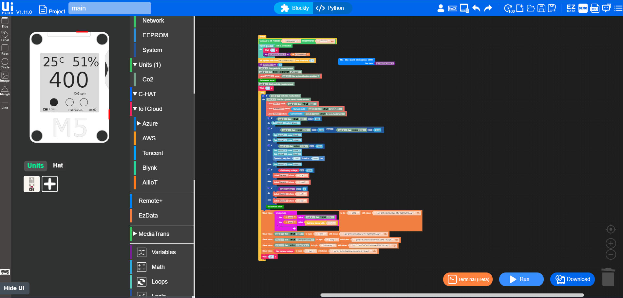
Task: Open the EZ Data panel
Action: coord(571,9)
